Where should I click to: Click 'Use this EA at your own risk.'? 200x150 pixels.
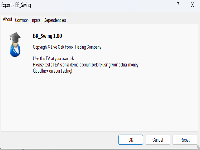[54, 58]
